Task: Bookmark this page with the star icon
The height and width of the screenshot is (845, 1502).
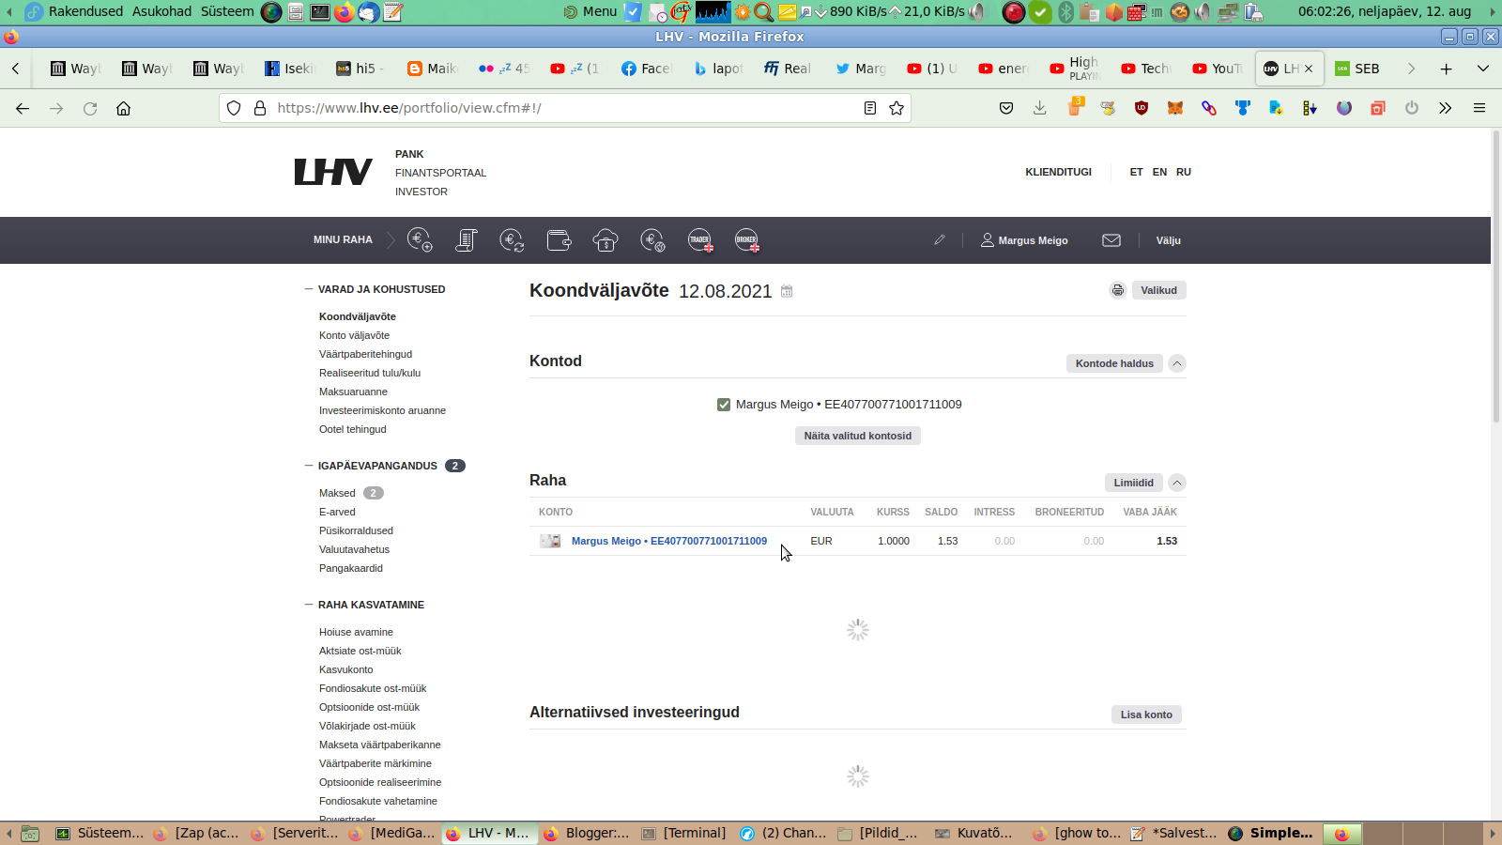Action: pos(897,108)
